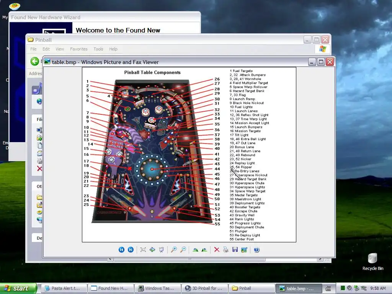The height and width of the screenshot is (294, 392).
Task: Click the green Task Manager tray icon
Action: (343, 288)
